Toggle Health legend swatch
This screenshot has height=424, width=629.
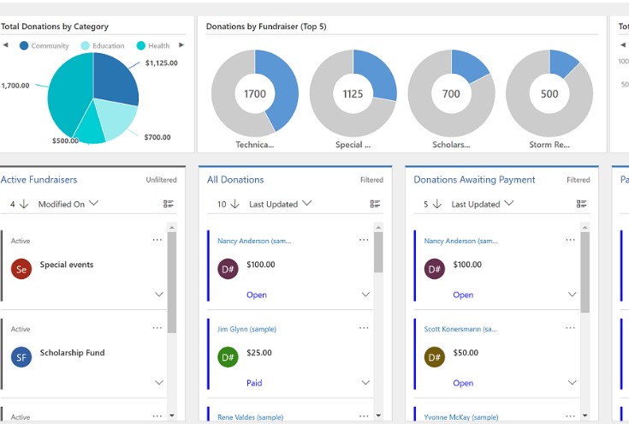pyautogui.click(x=141, y=45)
